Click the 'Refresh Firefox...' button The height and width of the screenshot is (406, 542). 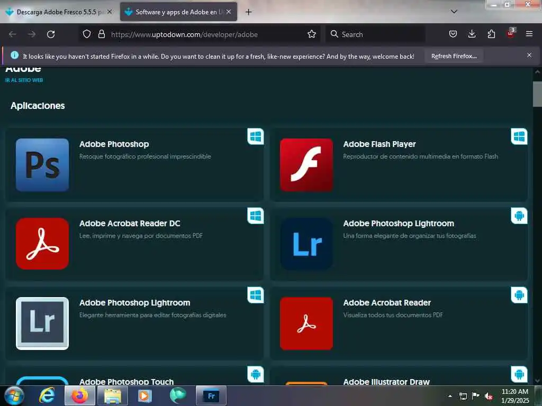(x=454, y=56)
